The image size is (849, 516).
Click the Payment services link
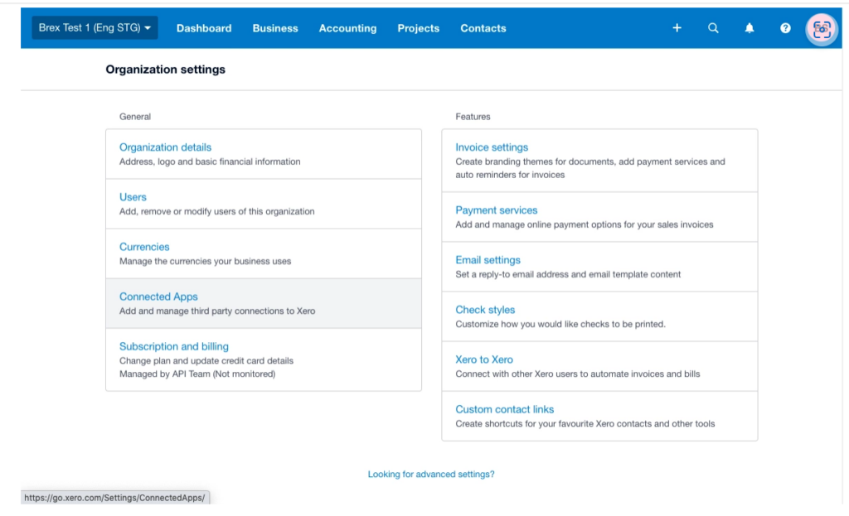pos(496,210)
